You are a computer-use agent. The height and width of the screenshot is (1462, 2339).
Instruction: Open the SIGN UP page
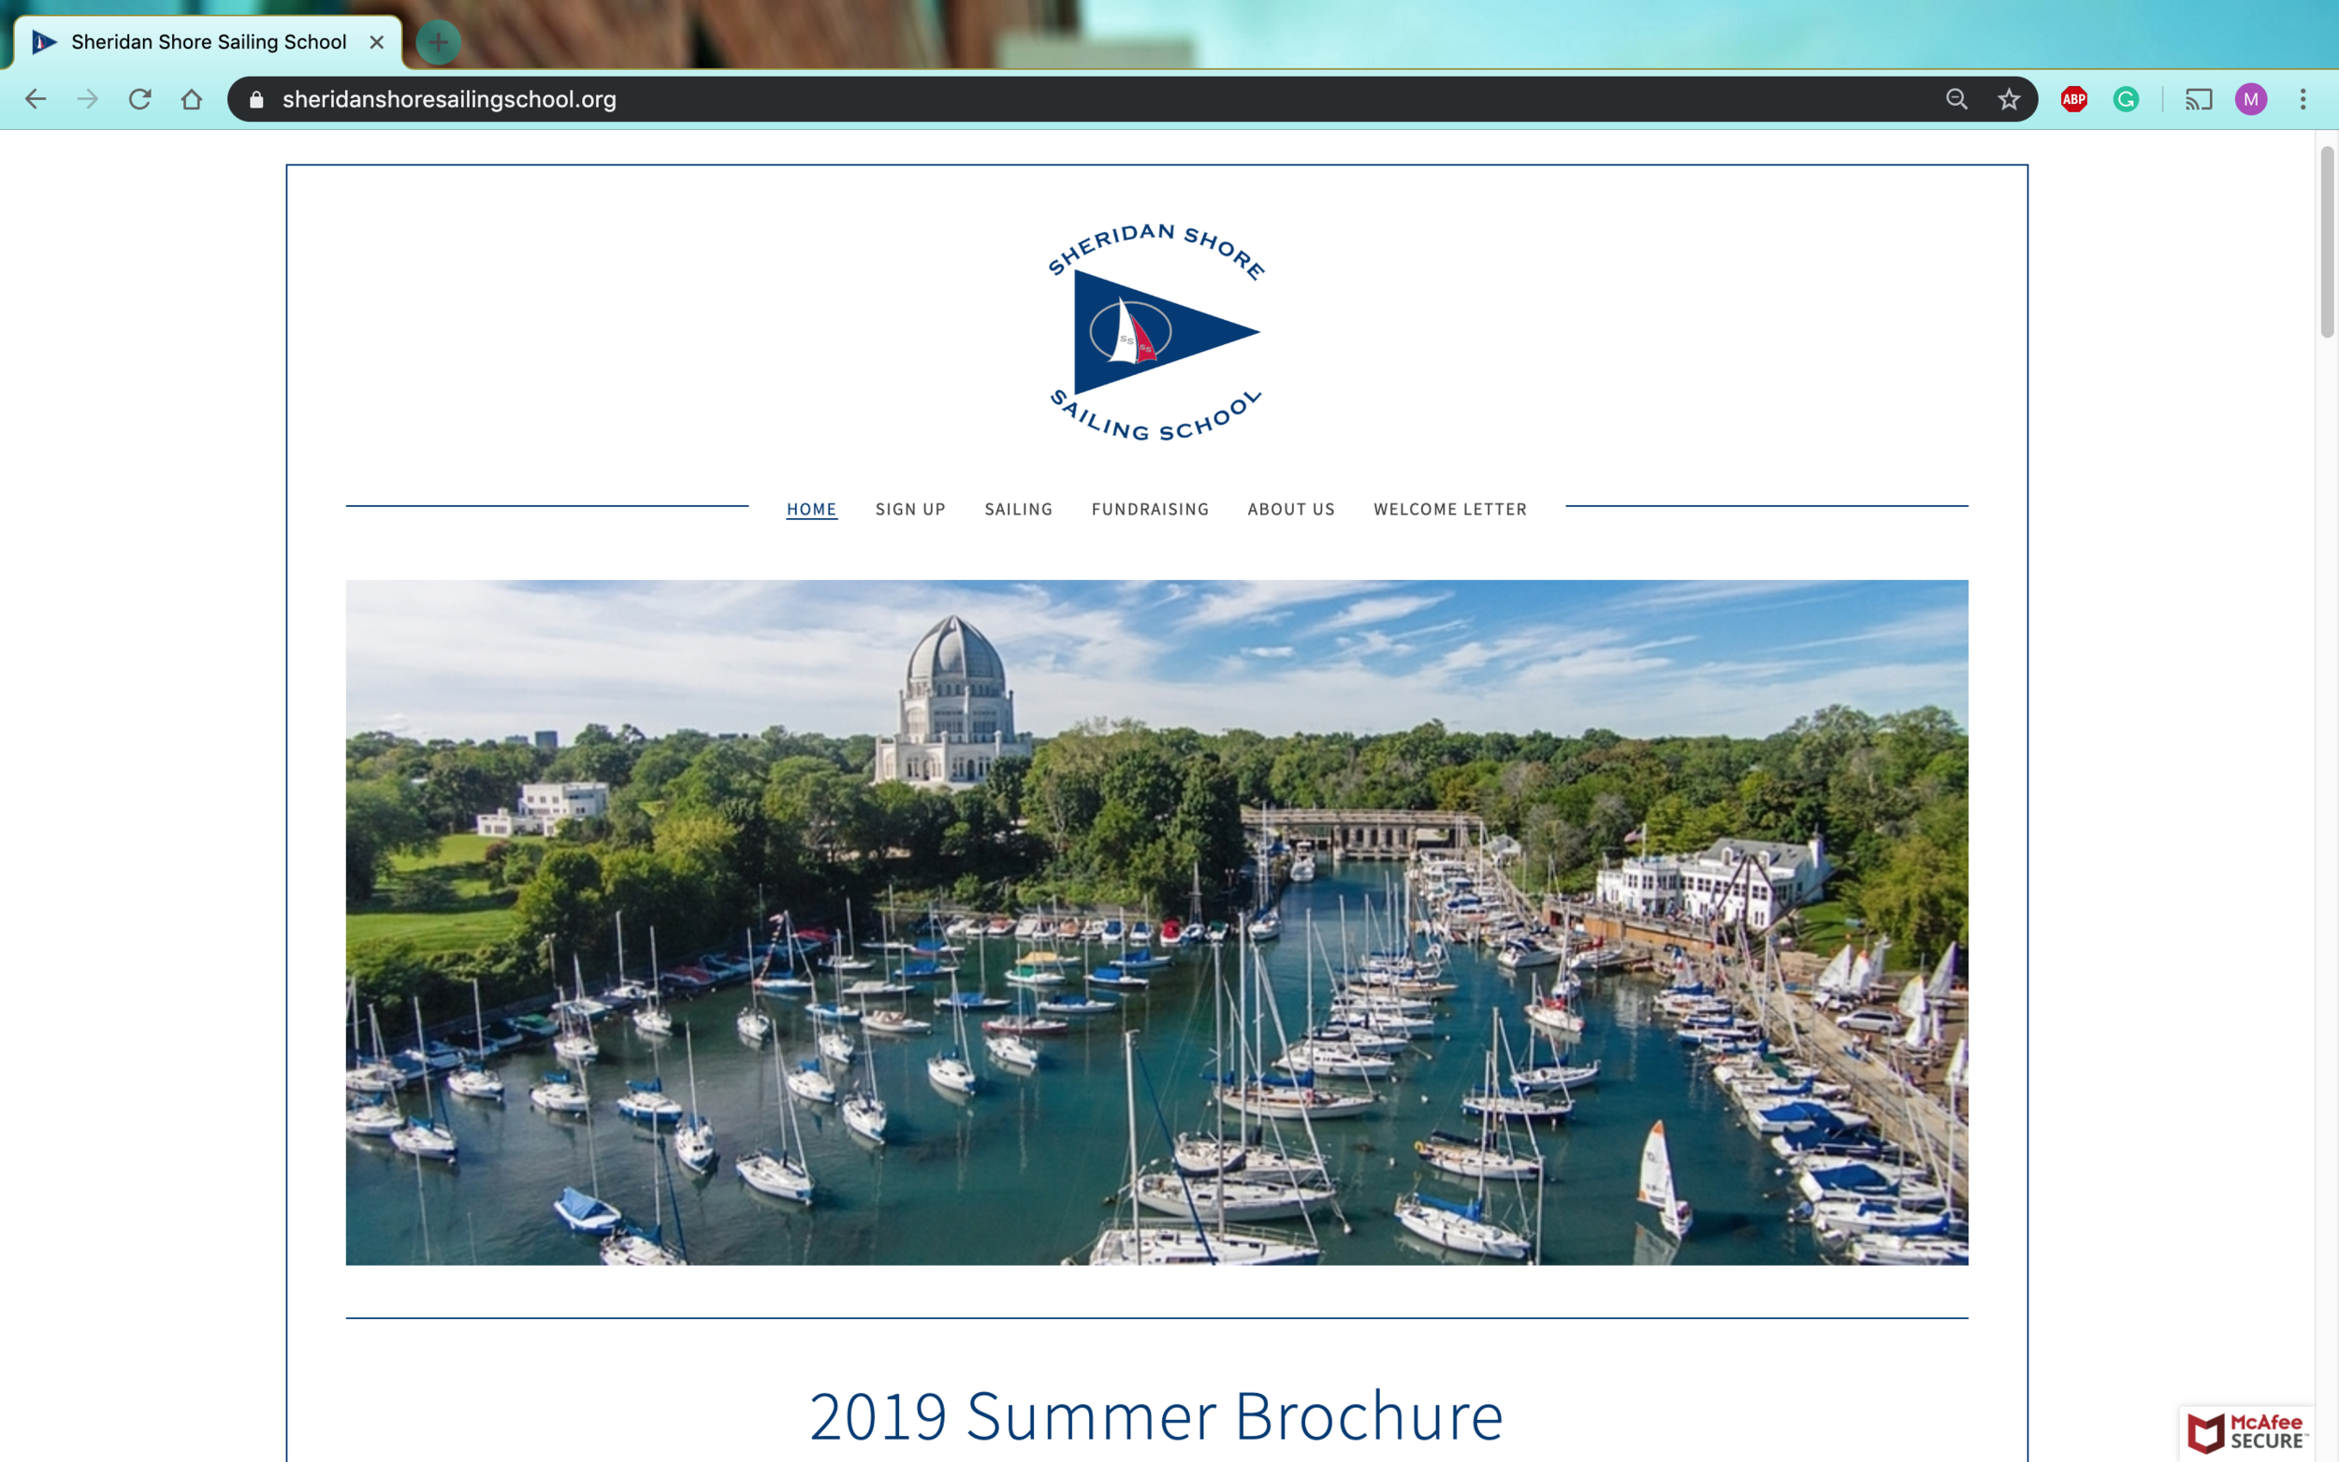(x=910, y=509)
